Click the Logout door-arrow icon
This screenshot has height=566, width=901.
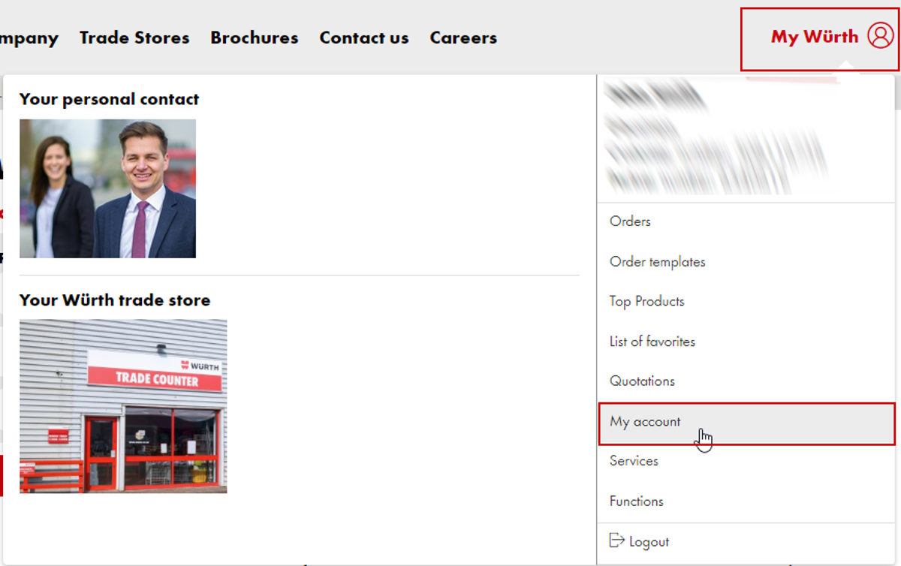click(616, 540)
